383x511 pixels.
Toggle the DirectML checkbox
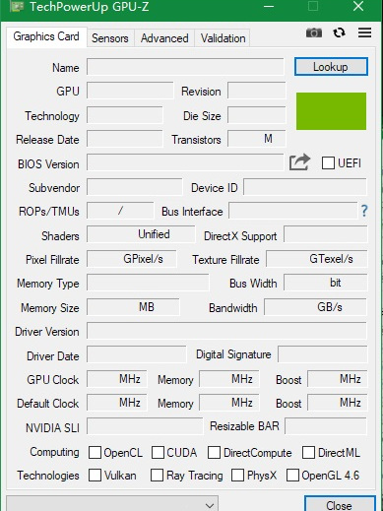click(x=308, y=452)
